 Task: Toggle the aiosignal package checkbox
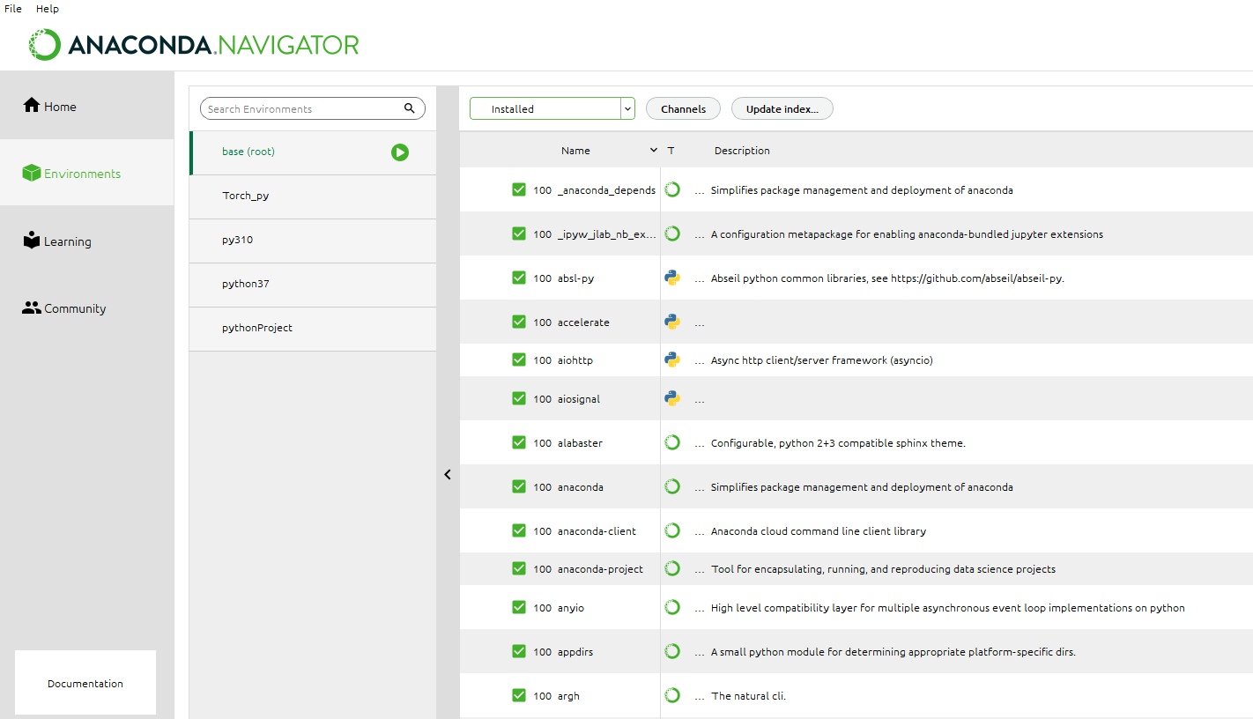point(519,398)
